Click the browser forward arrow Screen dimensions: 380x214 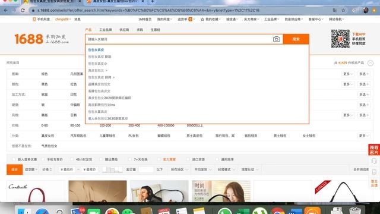pyautogui.click(x=14, y=11)
